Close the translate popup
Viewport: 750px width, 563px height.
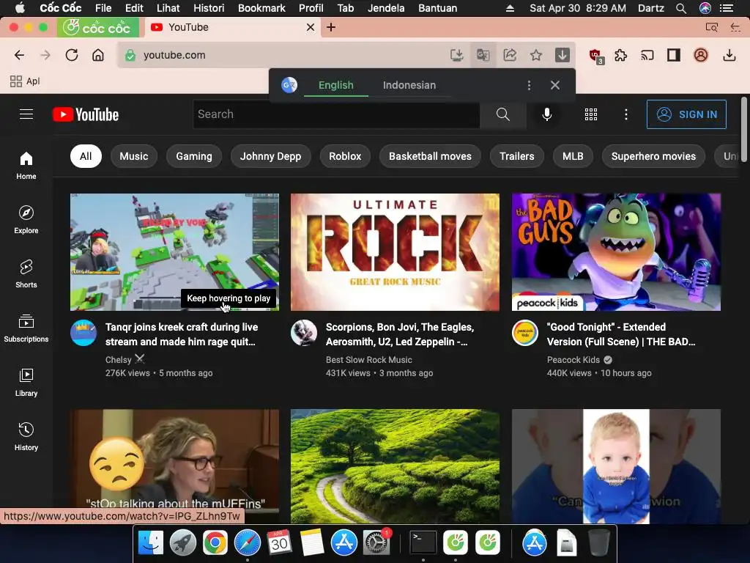(555, 85)
